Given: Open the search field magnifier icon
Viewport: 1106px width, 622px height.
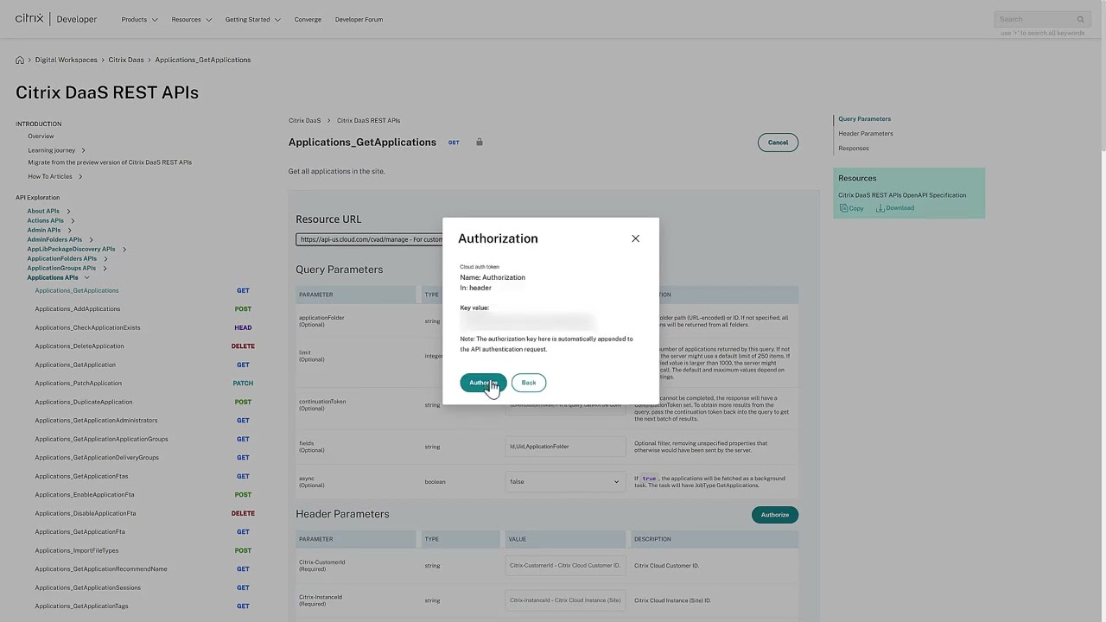Looking at the screenshot, I should click(1080, 18).
